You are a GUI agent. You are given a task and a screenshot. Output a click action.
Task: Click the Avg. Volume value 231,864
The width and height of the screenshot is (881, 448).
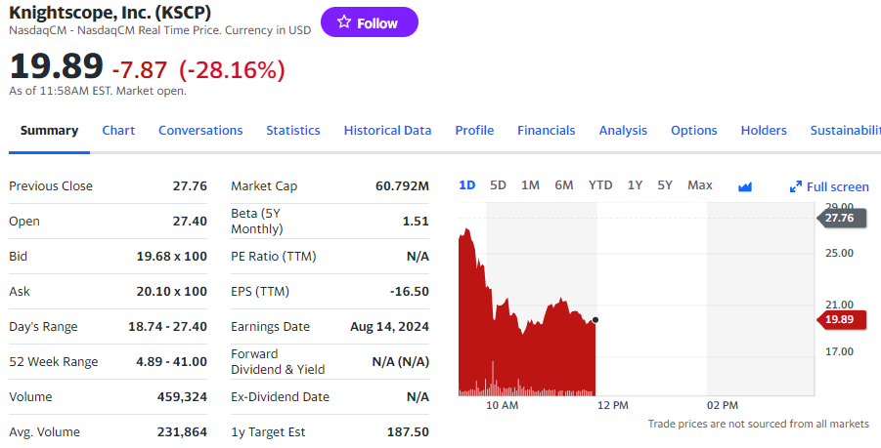point(182,432)
